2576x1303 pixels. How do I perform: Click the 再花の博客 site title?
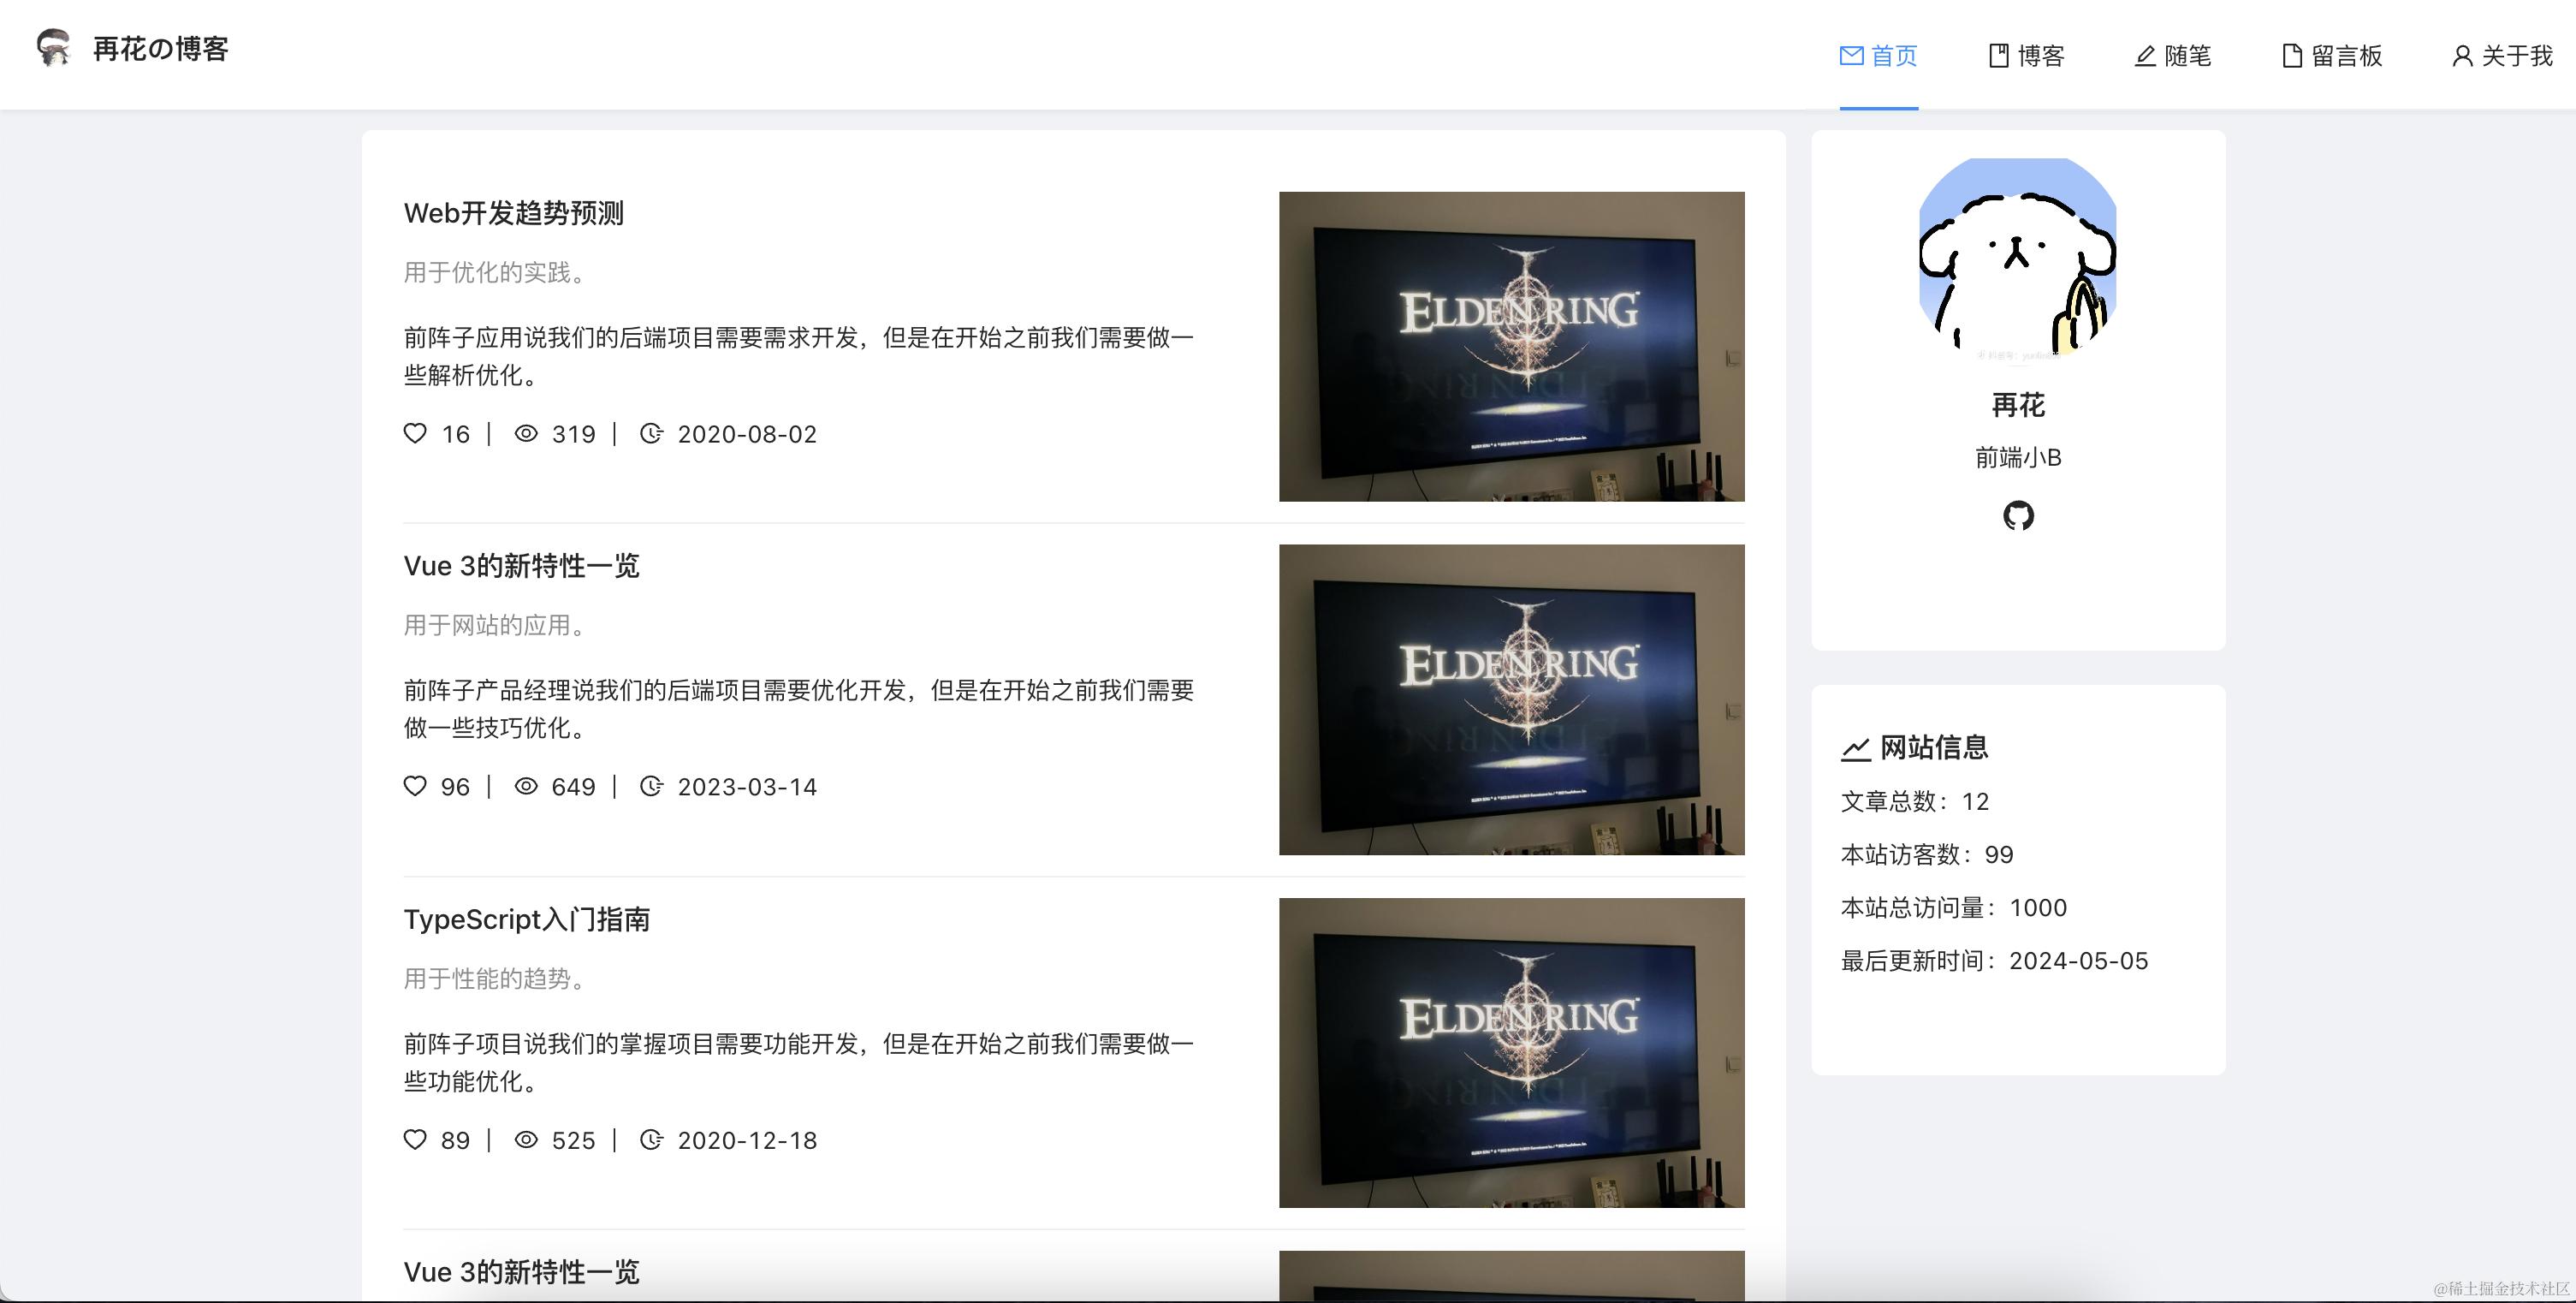160,49
